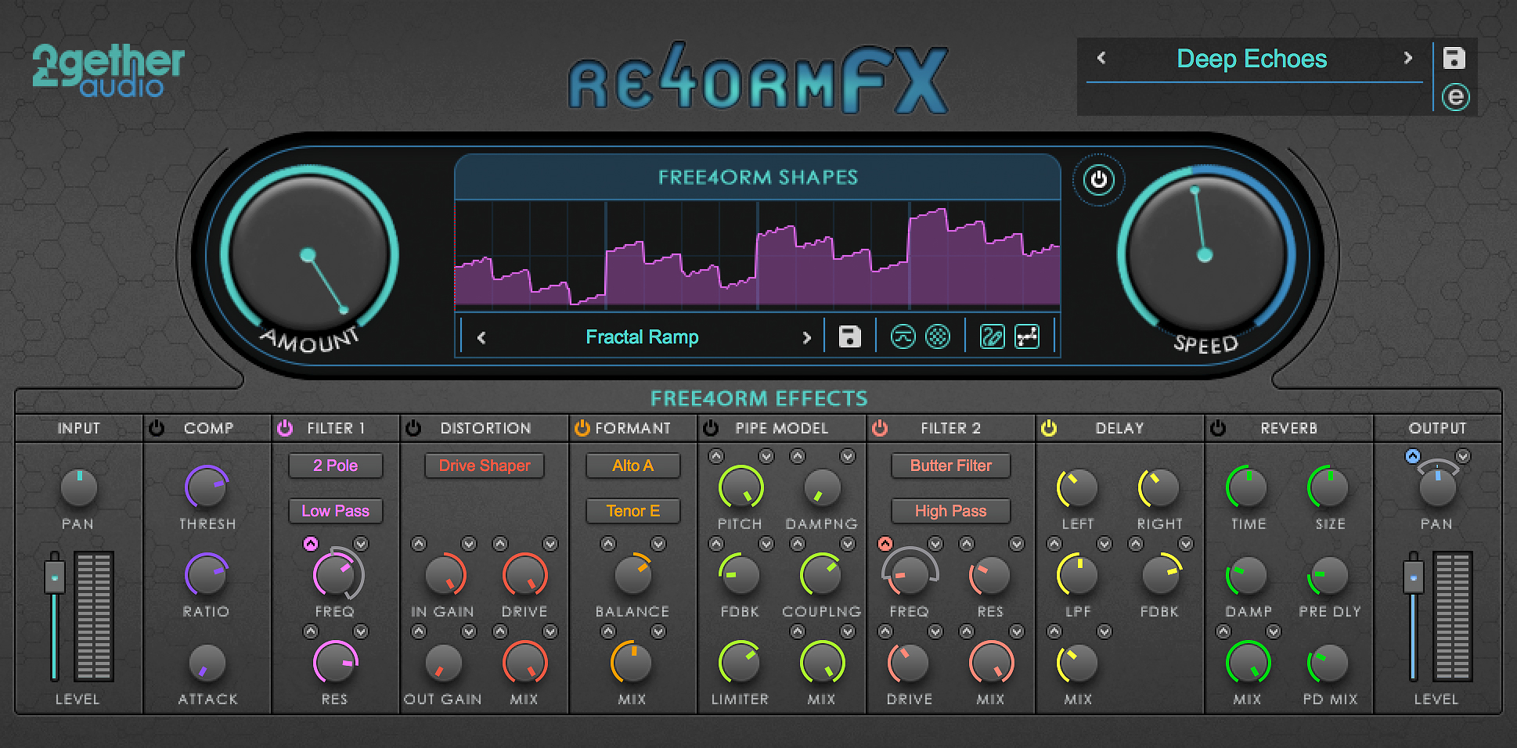The image size is (1517, 748).
Task: Save the Deep Echoes preset
Action: click(x=1454, y=59)
